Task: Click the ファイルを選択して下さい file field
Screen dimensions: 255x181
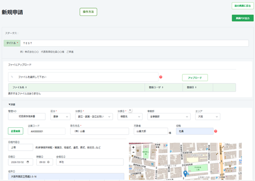Action: (83, 77)
